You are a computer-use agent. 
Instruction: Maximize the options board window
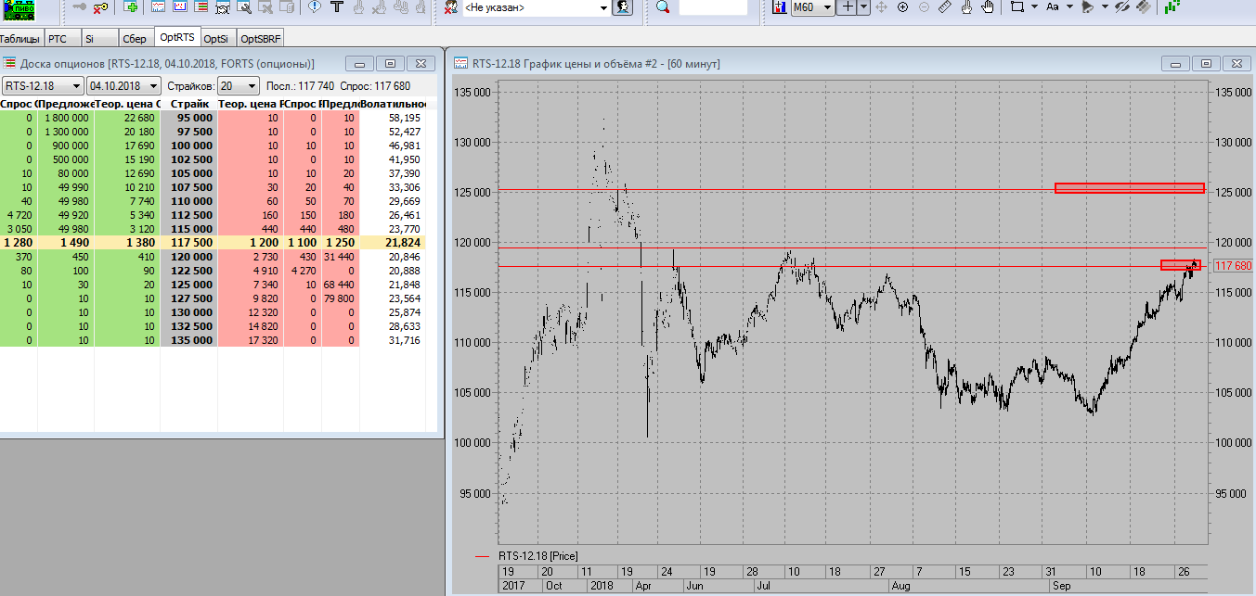tap(390, 63)
